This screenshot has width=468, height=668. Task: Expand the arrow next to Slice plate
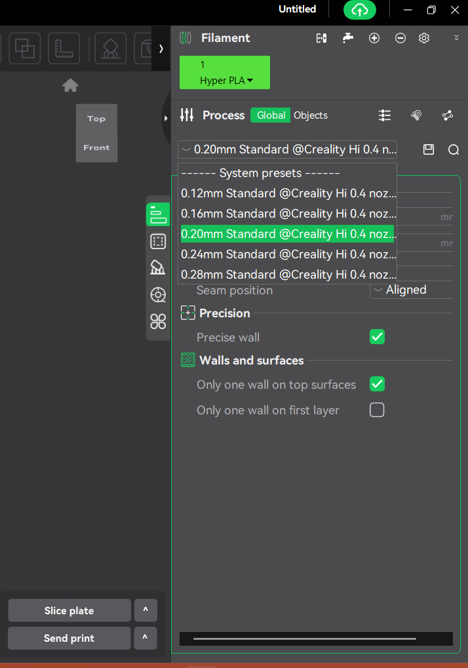coord(146,610)
